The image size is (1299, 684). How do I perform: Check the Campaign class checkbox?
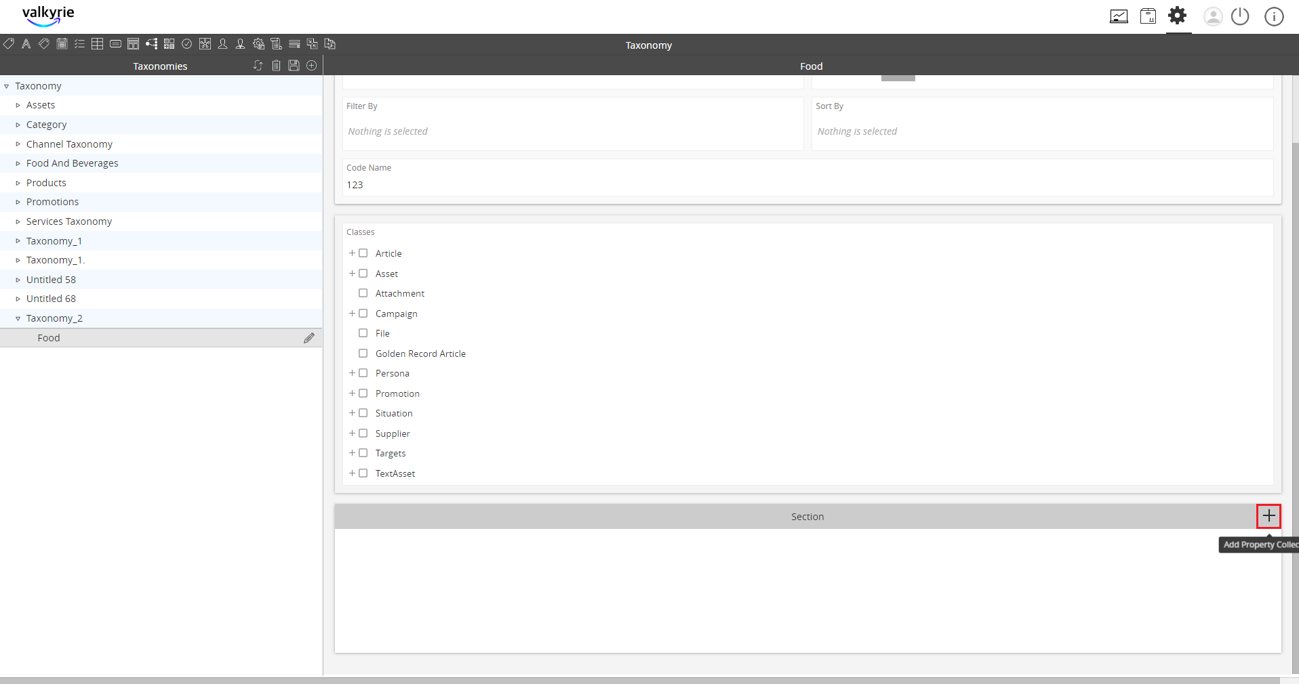coord(363,314)
